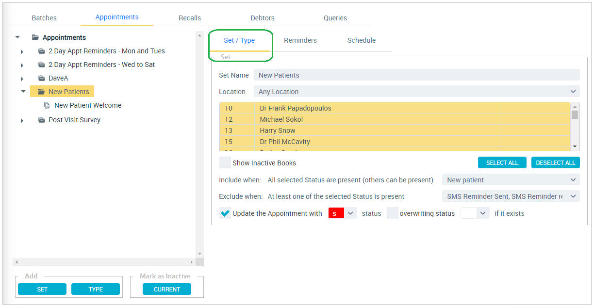
Task: Open the Recalls tab
Action: (x=190, y=18)
